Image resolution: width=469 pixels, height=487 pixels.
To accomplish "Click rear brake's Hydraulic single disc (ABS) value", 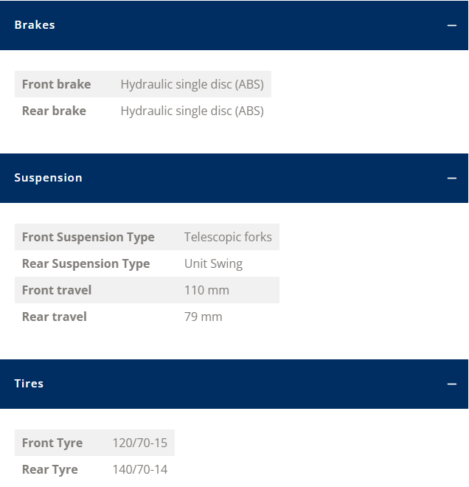I will 192,111.
